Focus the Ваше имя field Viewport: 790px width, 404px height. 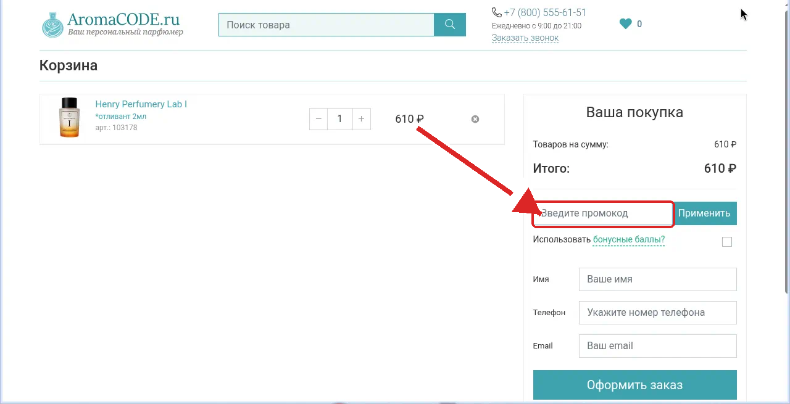658,279
